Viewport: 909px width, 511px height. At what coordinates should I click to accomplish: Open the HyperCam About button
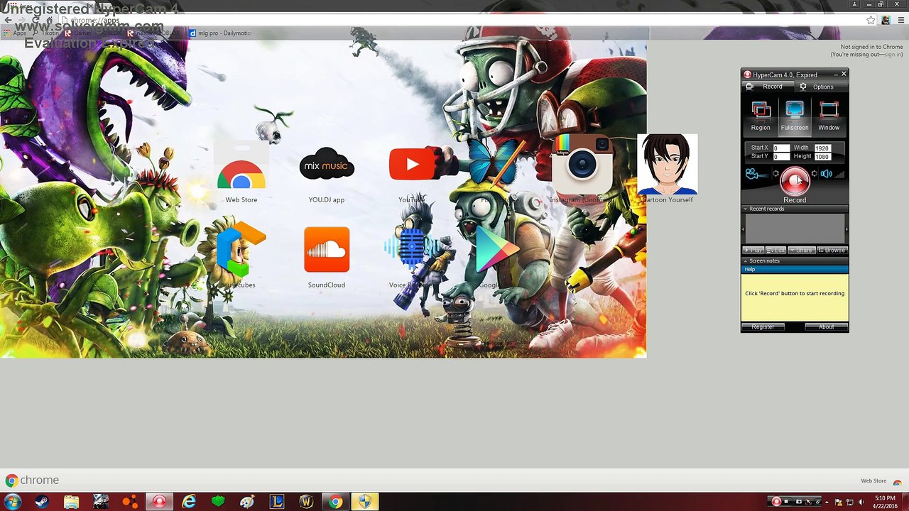pos(826,327)
